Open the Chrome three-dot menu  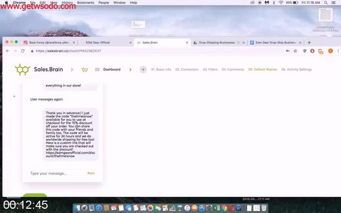coord(338,51)
